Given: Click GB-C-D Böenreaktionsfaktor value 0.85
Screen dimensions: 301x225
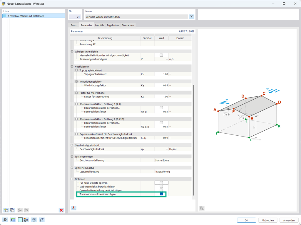Looking at the screenshot, I should [161, 127].
